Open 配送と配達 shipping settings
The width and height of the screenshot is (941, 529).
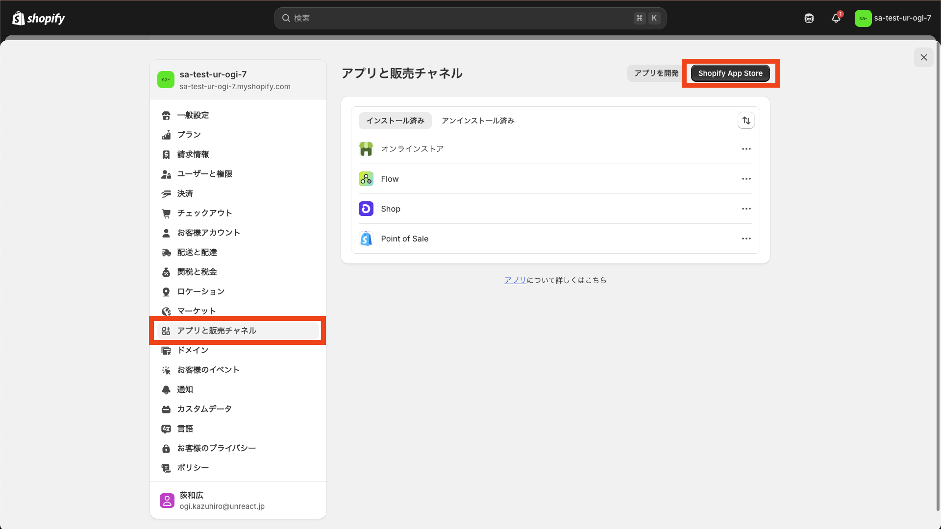197,252
